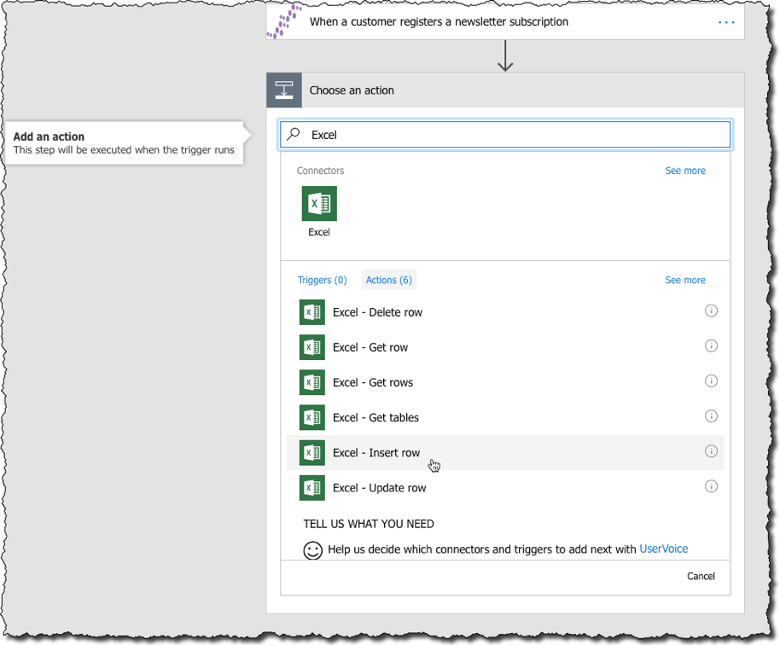Click the Excel label under connector
Image resolution: width=780 pixels, height=645 pixels.
(x=319, y=232)
